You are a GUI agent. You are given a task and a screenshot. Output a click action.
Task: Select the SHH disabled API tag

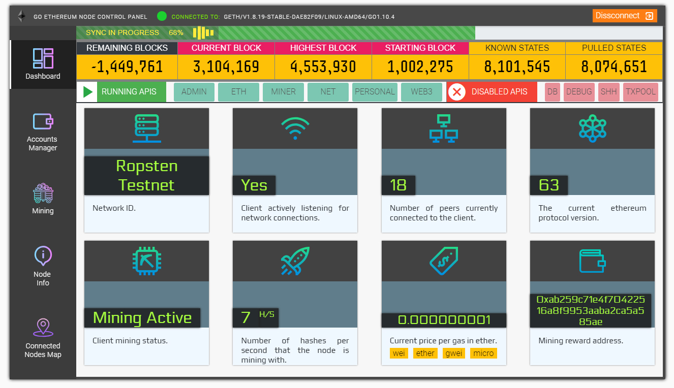(x=608, y=92)
